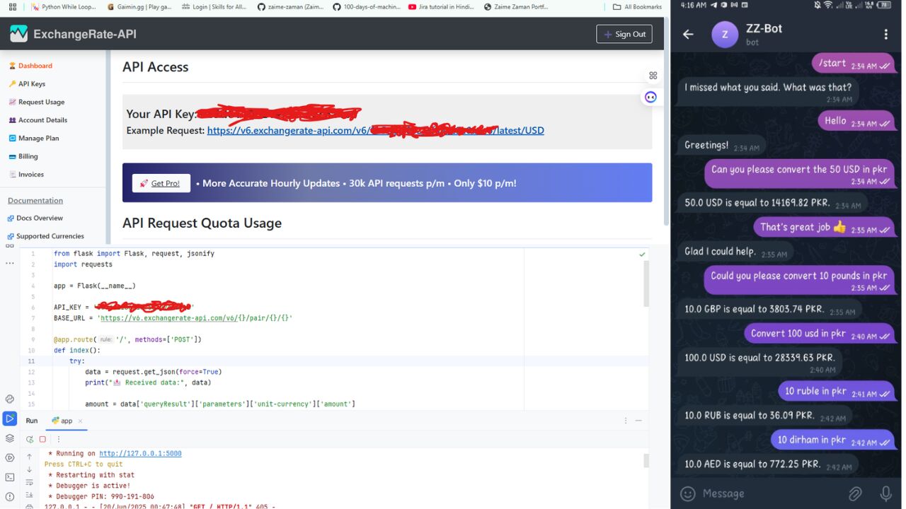
Task: Open Docs Overview link
Action: [35, 218]
